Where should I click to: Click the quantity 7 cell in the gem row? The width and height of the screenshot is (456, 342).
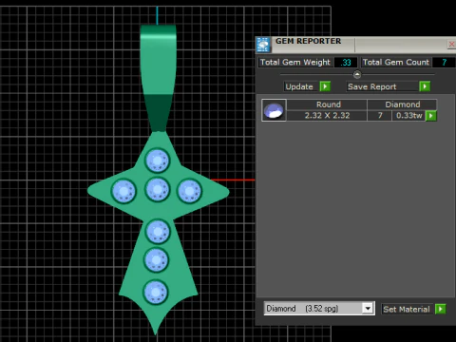(x=380, y=116)
